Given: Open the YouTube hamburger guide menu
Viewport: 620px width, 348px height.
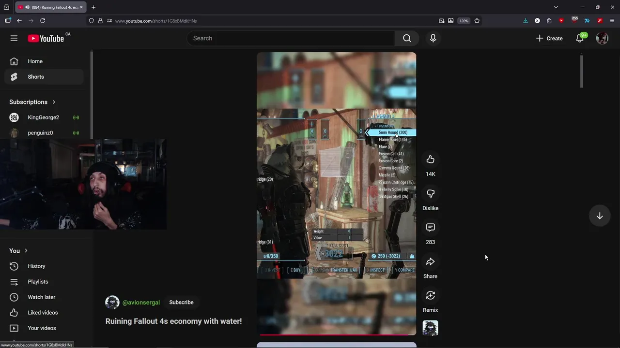Looking at the screenshot, I should pos(14,38).
